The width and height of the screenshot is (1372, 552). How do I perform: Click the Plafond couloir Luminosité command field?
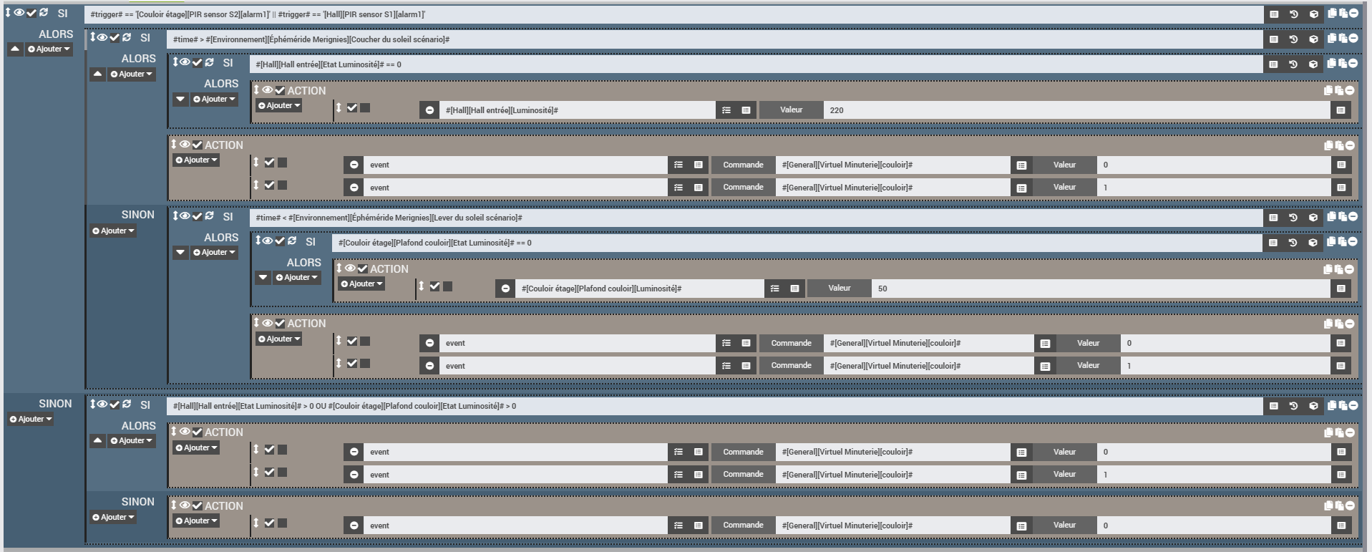639,289
